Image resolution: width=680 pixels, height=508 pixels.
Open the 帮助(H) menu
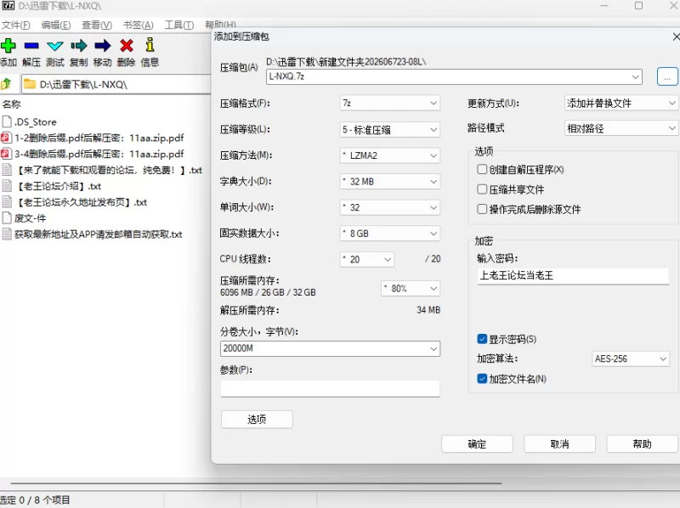click(x=220, y=25)
